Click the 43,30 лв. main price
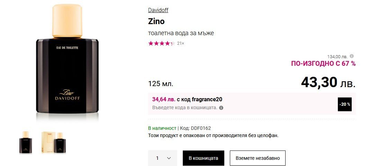Image resolution: width=369 pixels, height=166 pixels. 328,82
